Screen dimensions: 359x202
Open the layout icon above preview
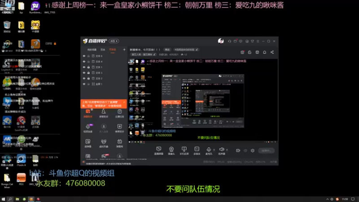pyautogui.click(x=257, y=52)
